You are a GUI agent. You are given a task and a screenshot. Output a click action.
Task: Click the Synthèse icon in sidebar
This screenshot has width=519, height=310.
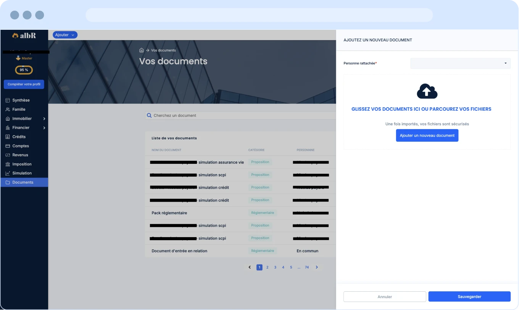8,100
